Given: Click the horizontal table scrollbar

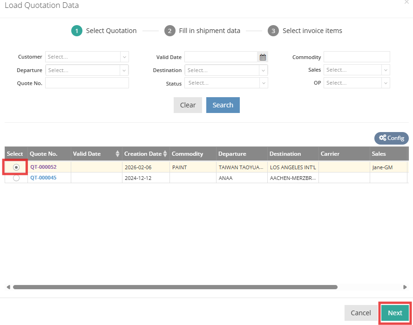Looking at the screenshot, I should coord(175,287).
